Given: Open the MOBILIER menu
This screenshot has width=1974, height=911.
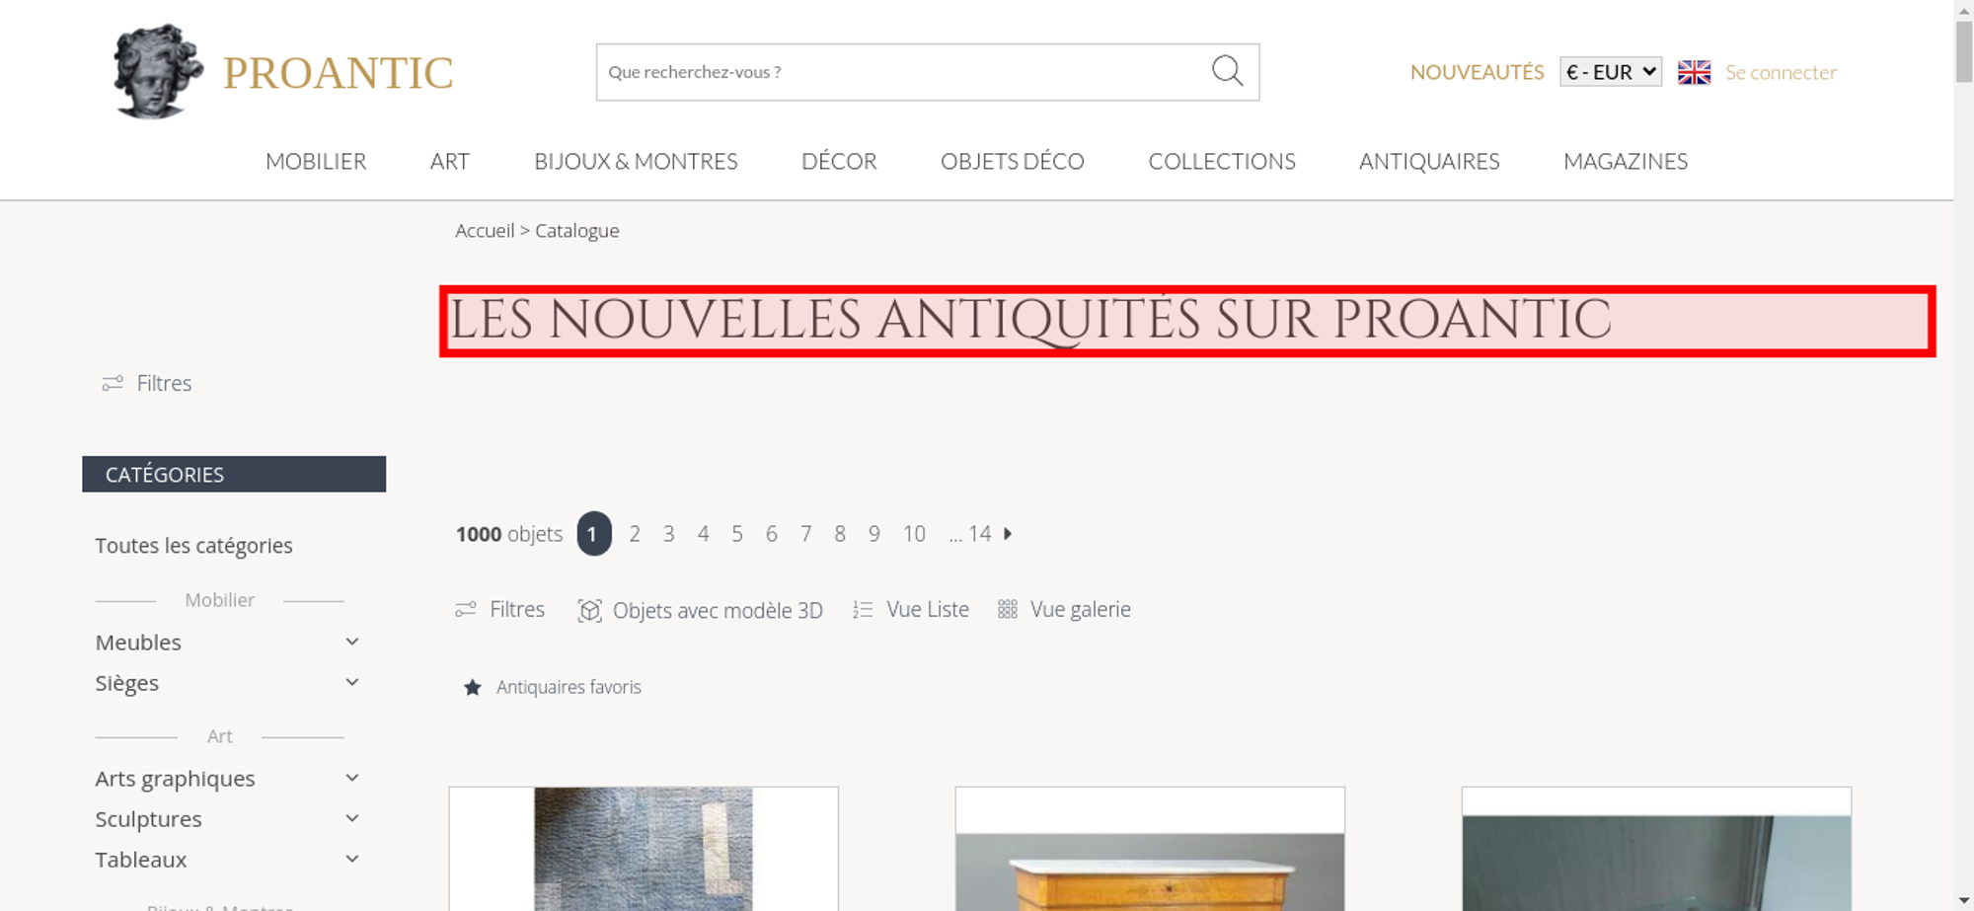Looking at the screenshot, I should (x=316, y=161).
